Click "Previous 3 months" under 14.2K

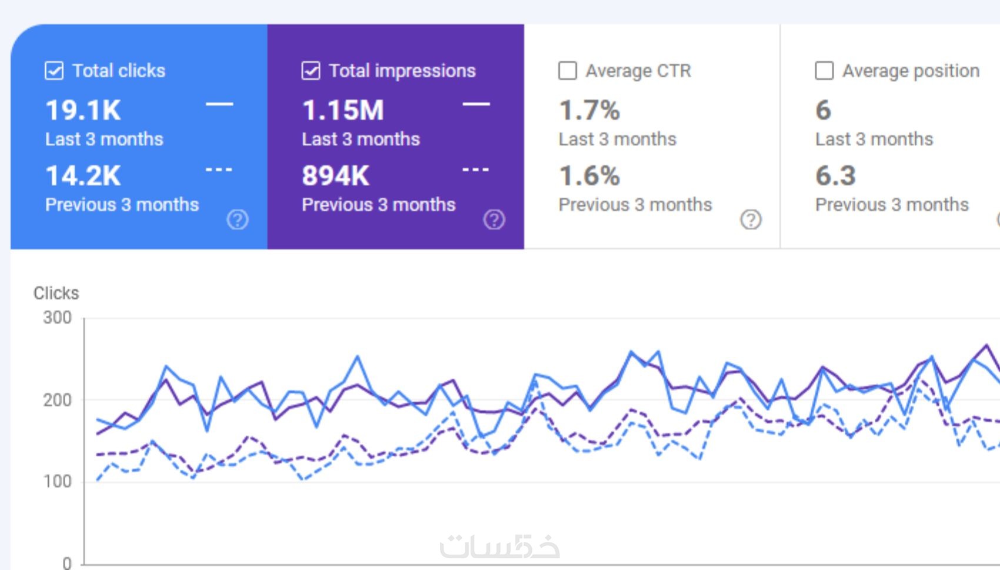pos(122,204)
